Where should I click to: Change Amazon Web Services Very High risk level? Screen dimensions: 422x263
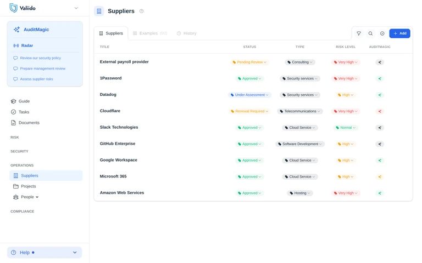[x=346, y=193]
